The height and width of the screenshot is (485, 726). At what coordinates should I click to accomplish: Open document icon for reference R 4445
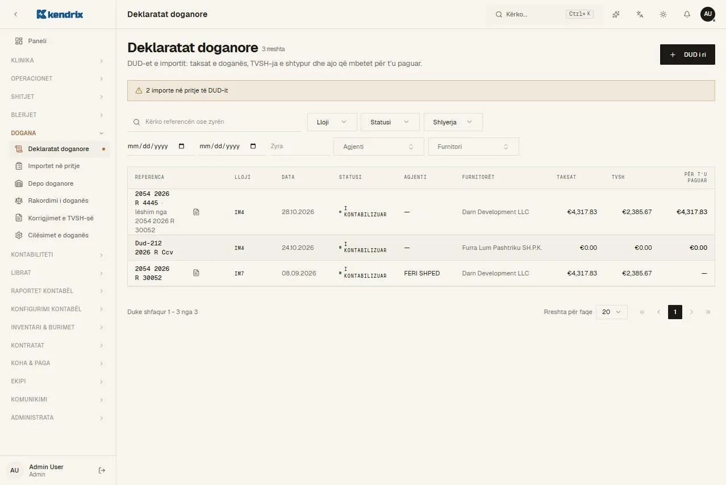pos(196,212)
